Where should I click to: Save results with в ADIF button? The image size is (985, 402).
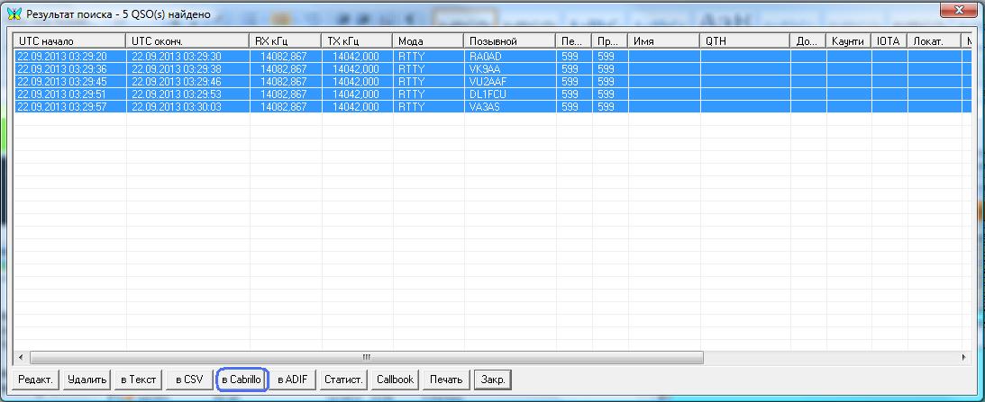(292, 380)
